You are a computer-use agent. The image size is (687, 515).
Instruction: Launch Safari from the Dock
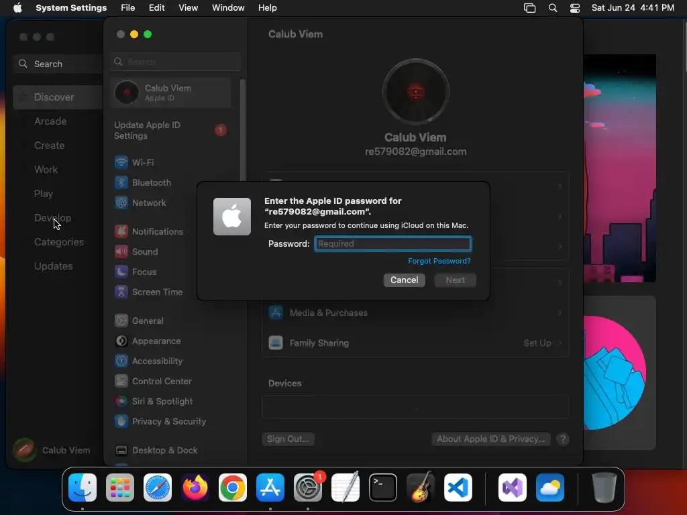[158, 488]
